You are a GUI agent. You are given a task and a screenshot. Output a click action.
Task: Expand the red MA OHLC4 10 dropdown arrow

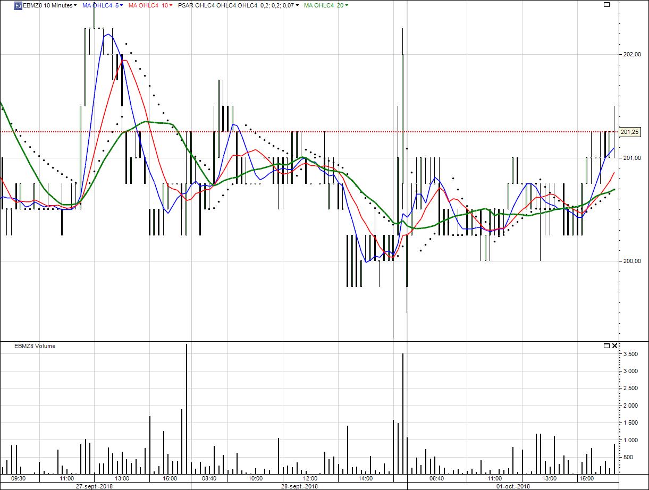[x=171, y=5]
